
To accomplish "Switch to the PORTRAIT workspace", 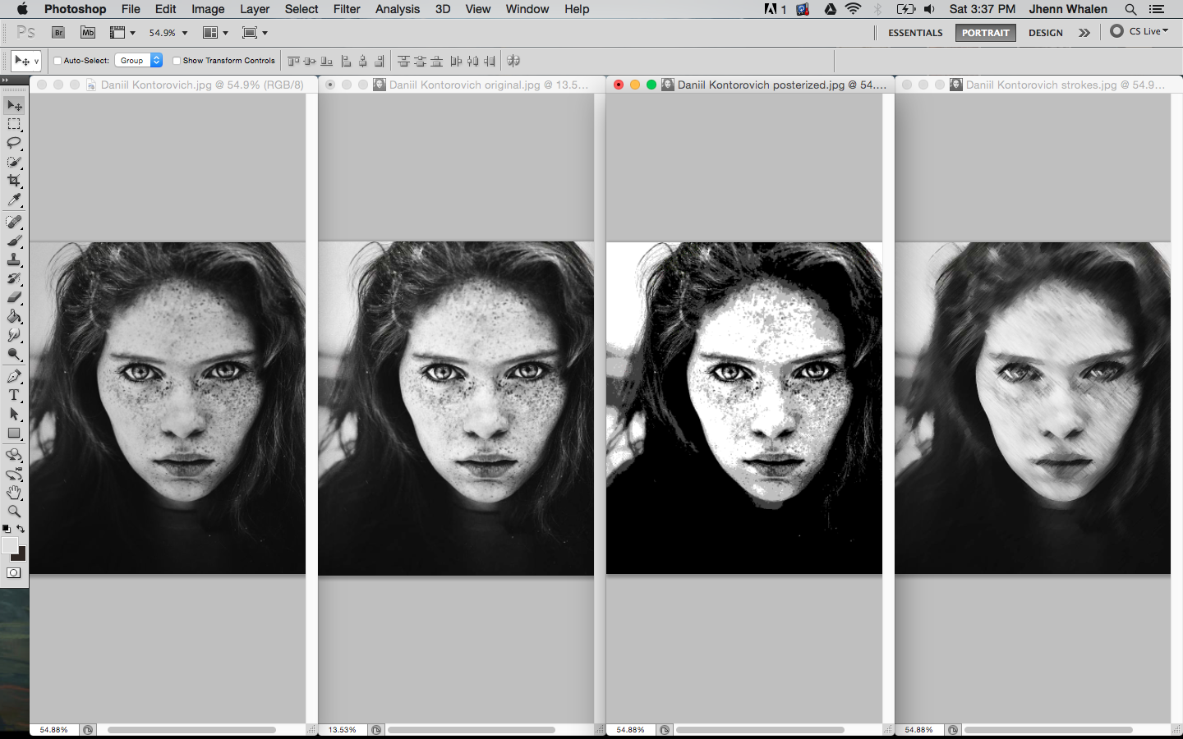I will pos(986,33).
